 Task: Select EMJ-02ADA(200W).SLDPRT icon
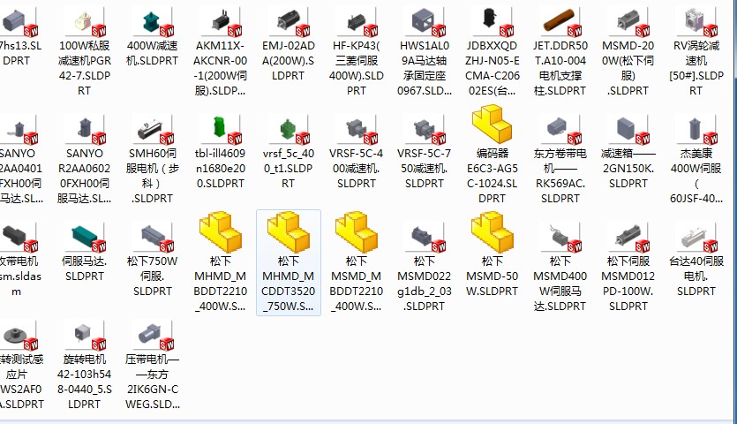point(289,22)
